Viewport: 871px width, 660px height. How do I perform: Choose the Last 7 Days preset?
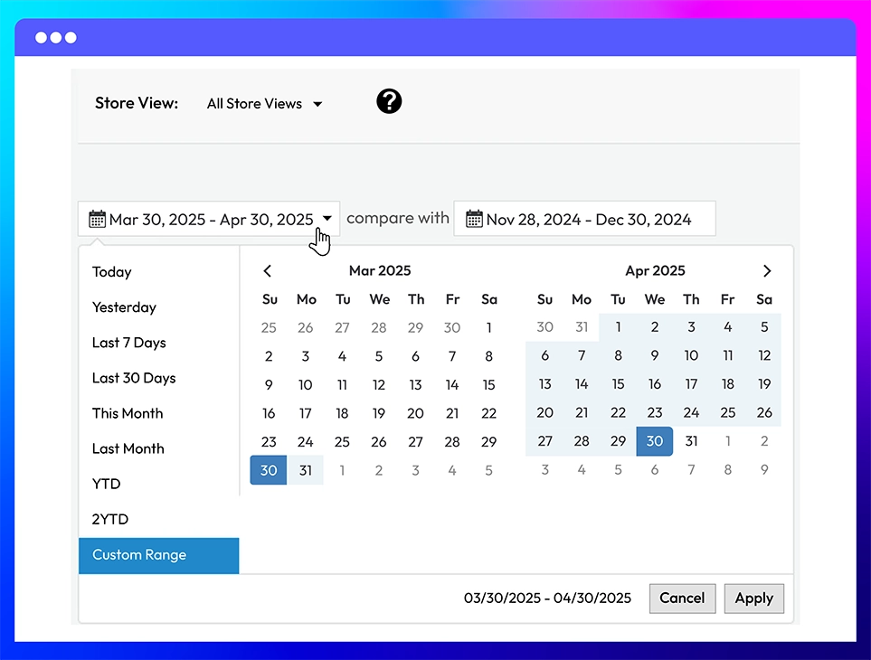[x=128, y=343]
